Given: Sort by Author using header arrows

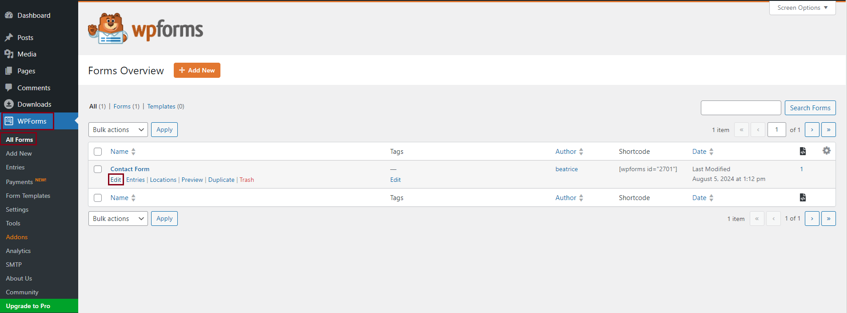Looking at the screenshot, I should [581, 152].
